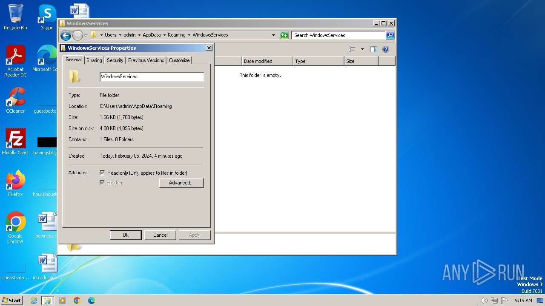Click the Show desktop button in the tray
The image size is (545, 306).
tap(540, 300)
